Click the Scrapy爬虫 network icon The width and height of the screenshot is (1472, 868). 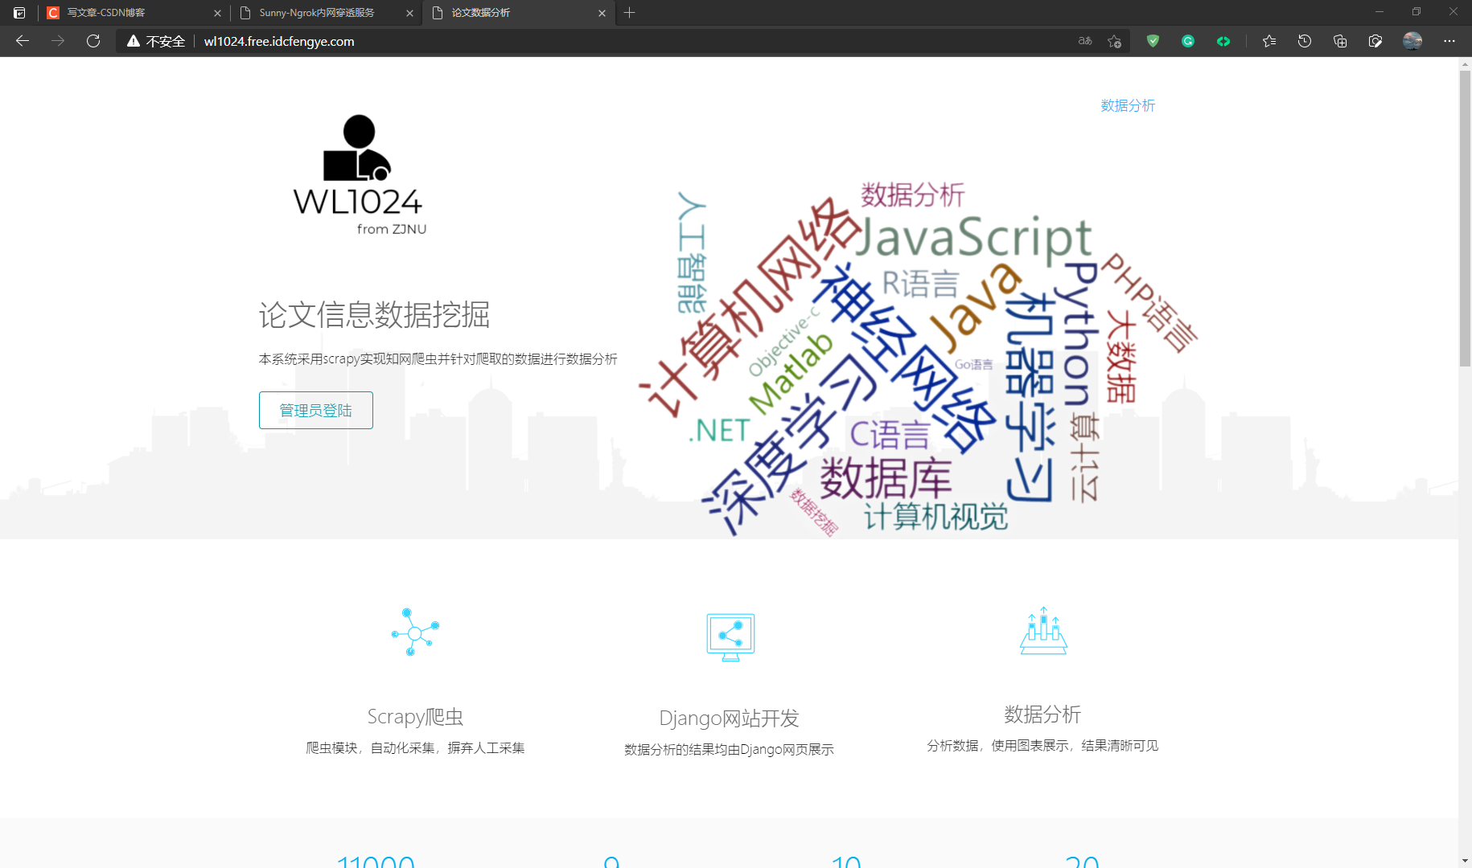[415, 633]
